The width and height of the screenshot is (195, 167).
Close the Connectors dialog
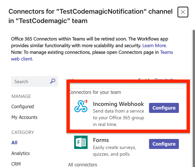pos(183,12)
